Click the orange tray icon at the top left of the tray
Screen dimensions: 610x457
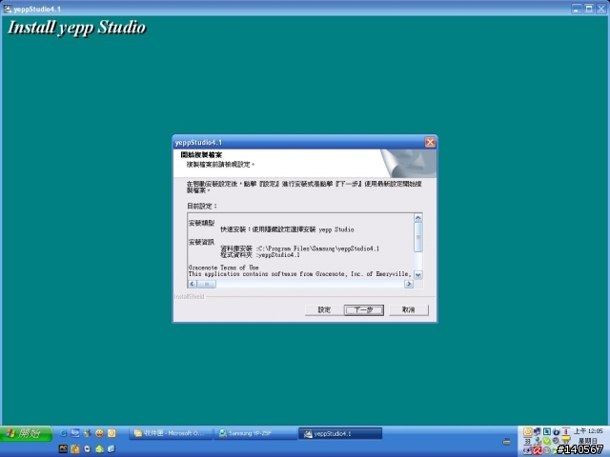tap(527, 431)
